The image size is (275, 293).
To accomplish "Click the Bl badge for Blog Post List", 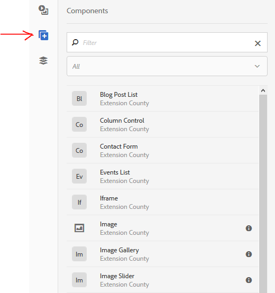I will [79, 98].
